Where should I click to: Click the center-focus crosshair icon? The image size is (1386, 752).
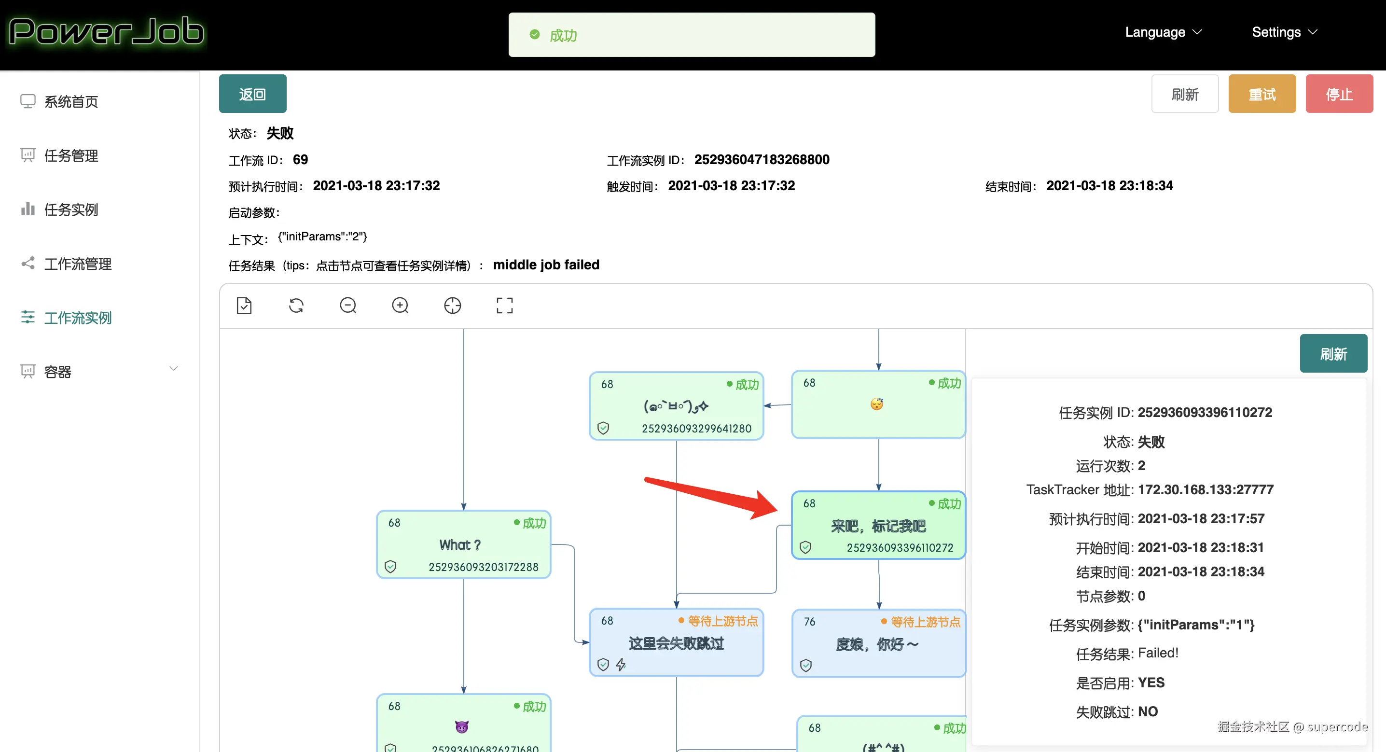[x=453, y=306]
